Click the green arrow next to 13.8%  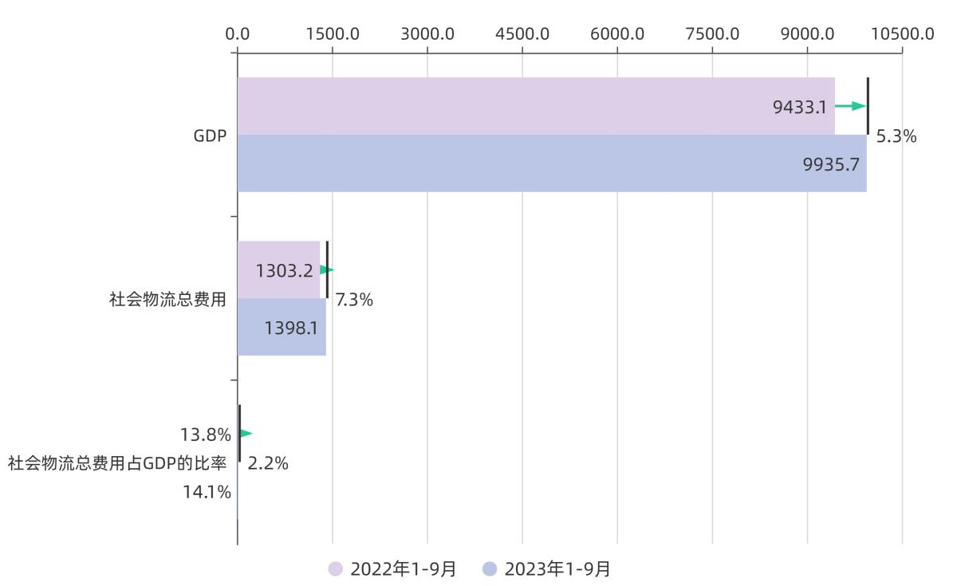click(x=246, y=433)
